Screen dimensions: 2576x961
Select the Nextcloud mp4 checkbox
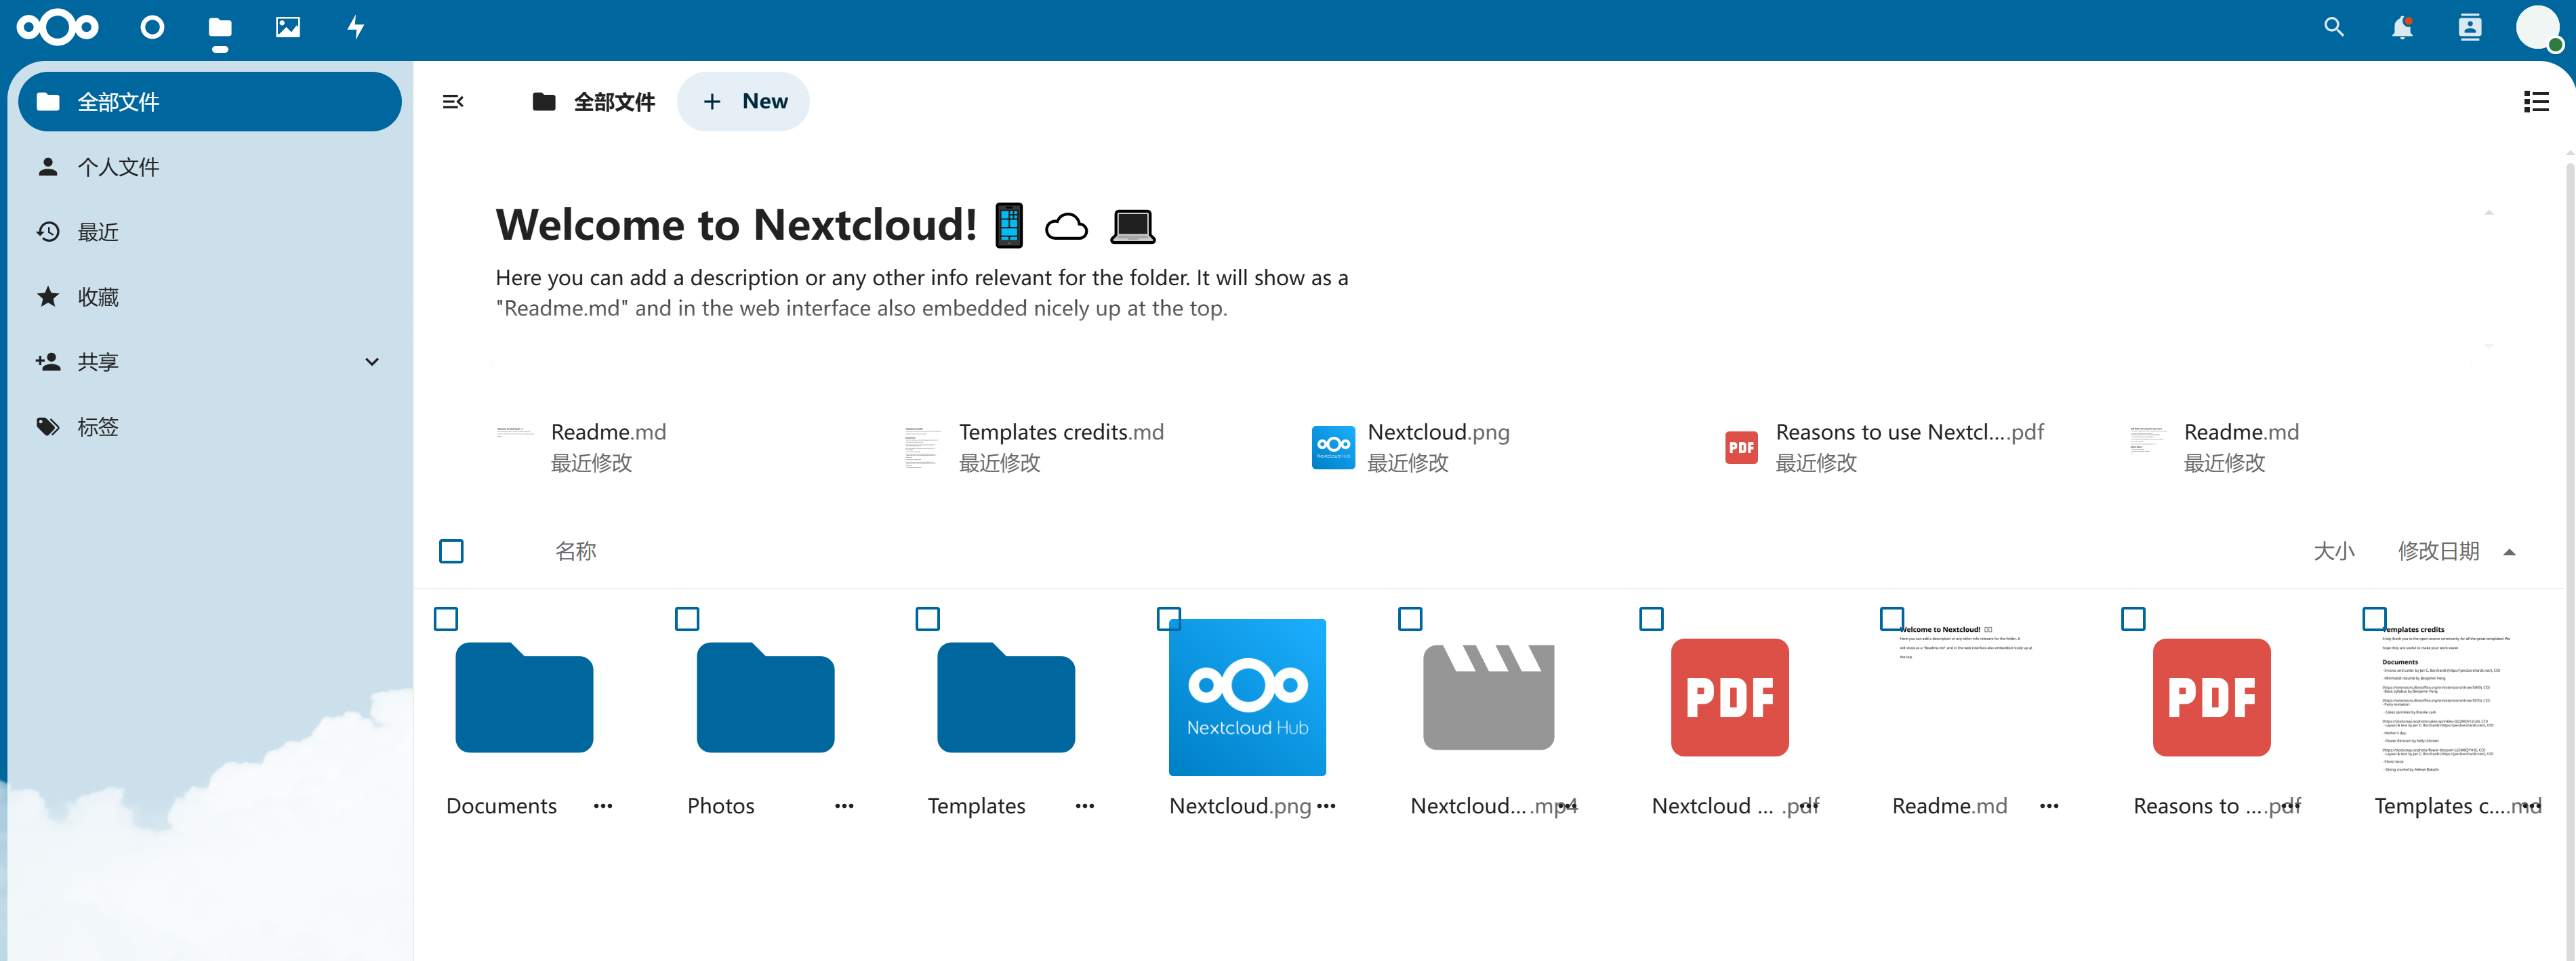pos(1410,620)
